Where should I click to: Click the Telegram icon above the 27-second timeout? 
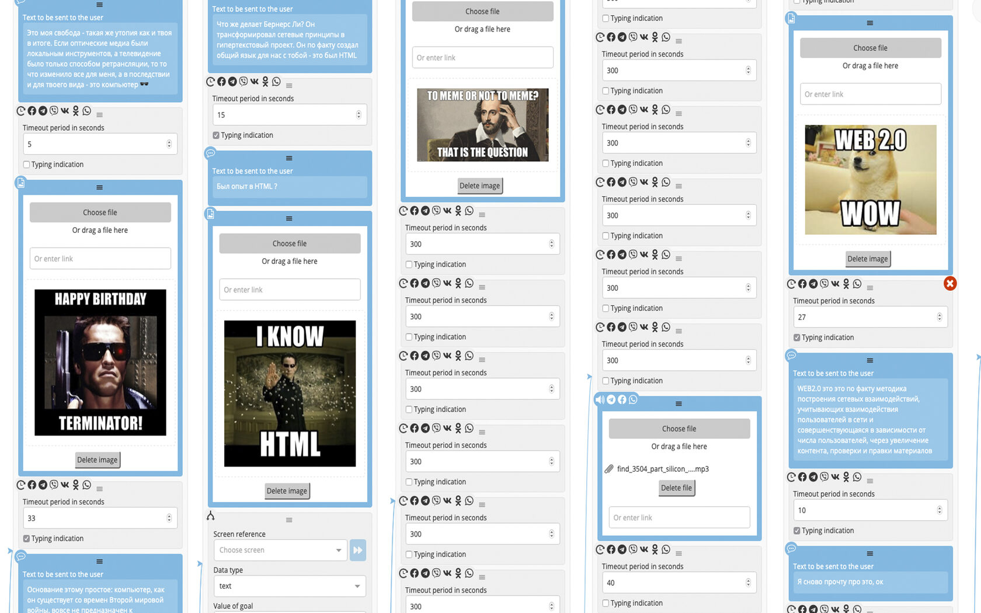click(x=813, y=284)
